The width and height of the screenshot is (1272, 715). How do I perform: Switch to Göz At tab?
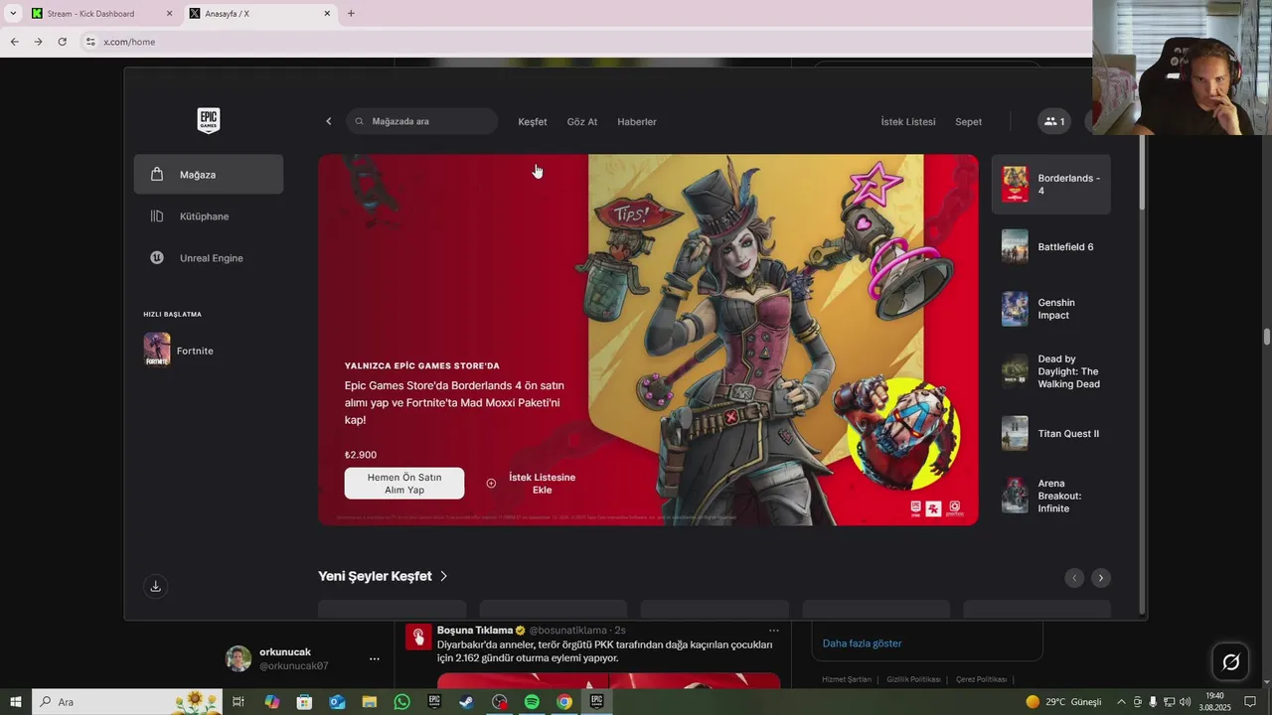(582, 121)
